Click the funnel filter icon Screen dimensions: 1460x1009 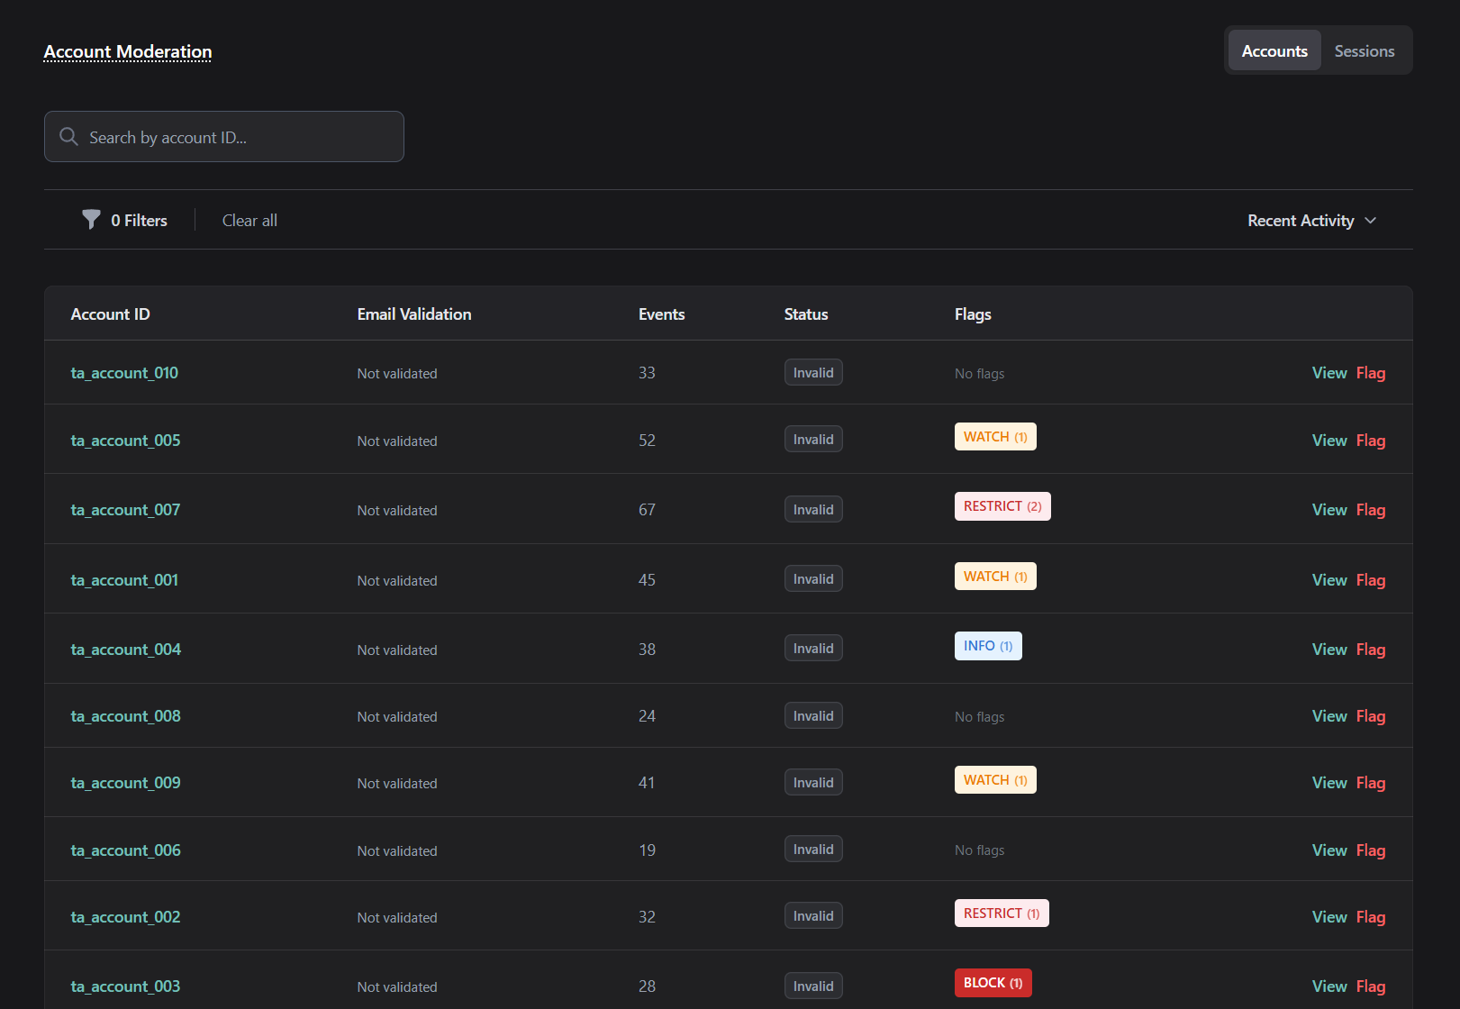click(x=91, y=220)
